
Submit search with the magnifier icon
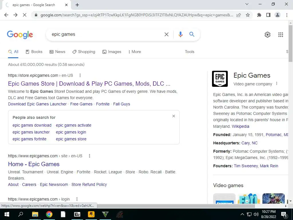coord(192,34)
